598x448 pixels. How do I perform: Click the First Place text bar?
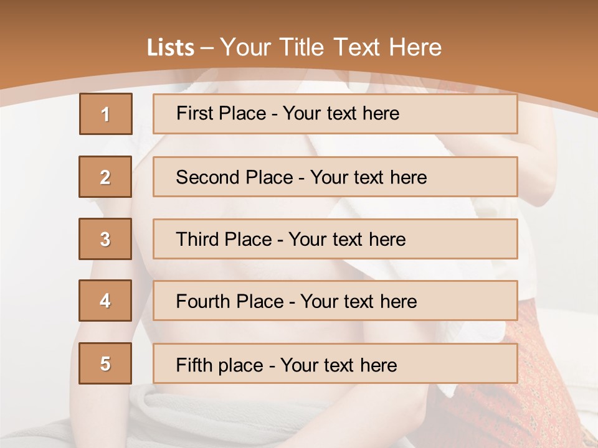335,114
